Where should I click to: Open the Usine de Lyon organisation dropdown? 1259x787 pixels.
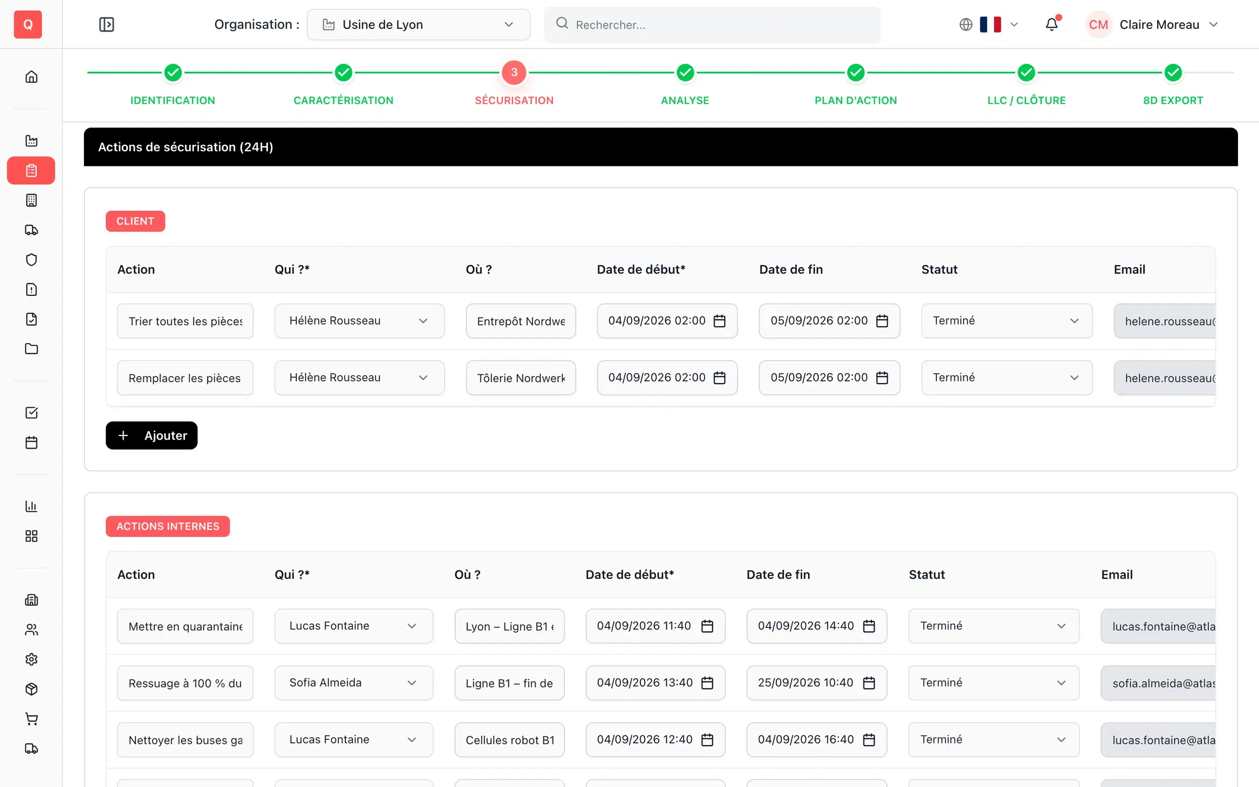419,25
